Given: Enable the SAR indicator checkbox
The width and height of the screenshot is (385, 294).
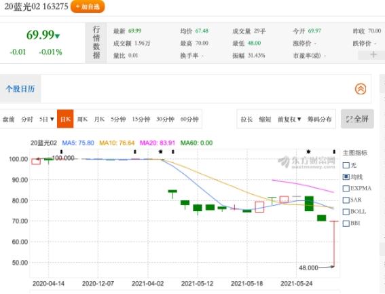Looking at the screenshot, I should 346,200.
